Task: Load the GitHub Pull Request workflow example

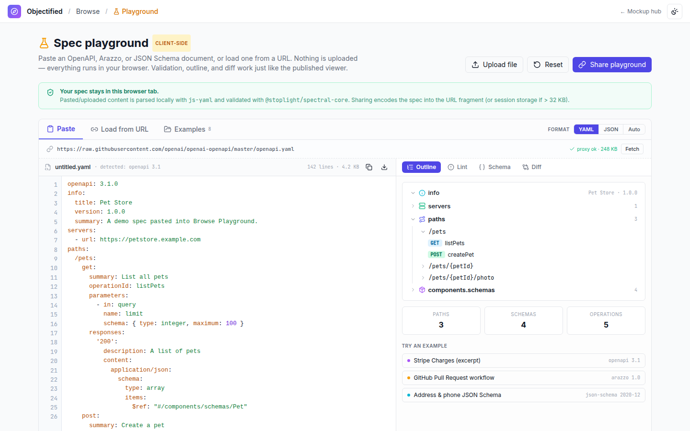Action: [x=523, y=378]
